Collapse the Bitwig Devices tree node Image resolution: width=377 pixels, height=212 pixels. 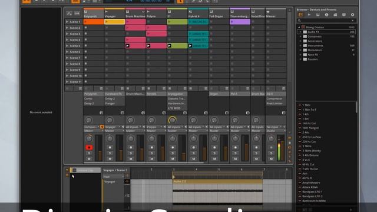coord(299,28)
